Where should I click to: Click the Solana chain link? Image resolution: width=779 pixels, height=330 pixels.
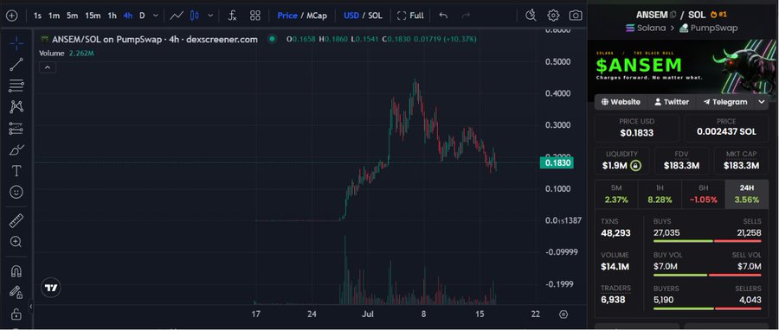[645, 29]
